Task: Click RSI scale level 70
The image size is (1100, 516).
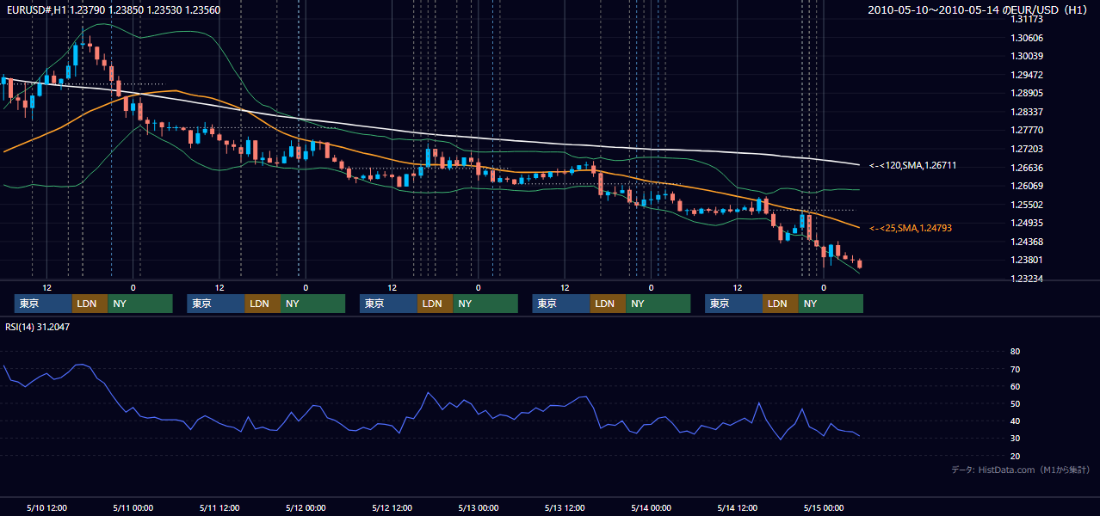Action: pyautogui.click(x=1015, y=369)
